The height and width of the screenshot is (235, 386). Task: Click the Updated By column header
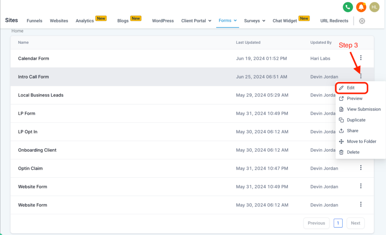pos(321,42)
